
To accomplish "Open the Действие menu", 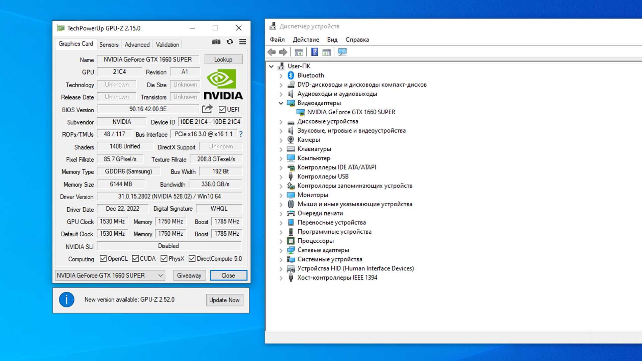I will click(306, 39).
